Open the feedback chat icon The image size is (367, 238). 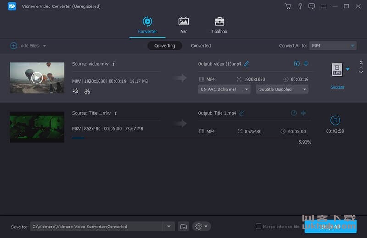click(311, 6)
